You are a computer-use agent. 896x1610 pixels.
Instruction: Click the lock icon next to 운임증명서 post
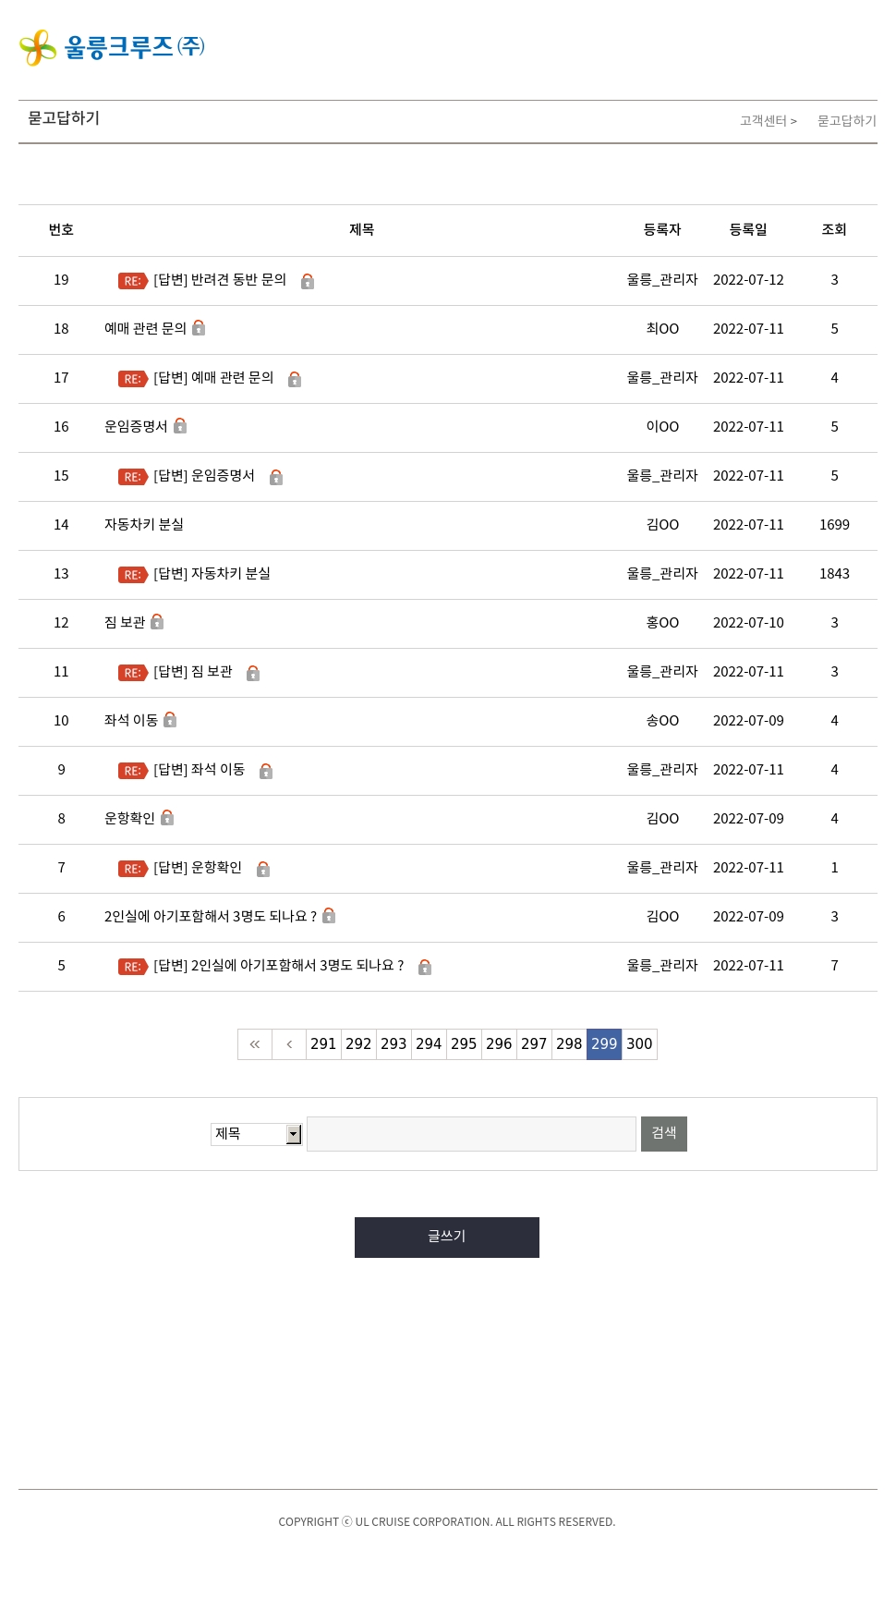pyautogui.click(x=180, y=426)
